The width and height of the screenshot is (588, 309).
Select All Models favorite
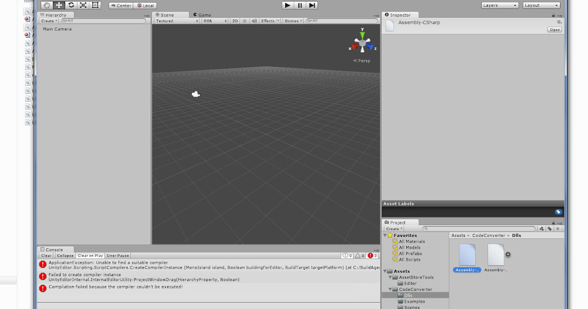(409, 248)
